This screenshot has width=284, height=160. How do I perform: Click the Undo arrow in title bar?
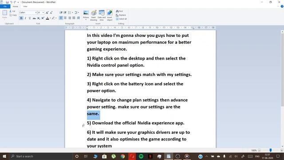tap(11, 2)
